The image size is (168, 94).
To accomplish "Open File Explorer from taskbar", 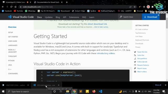I will pyautogui.click(x=68, y=91).
